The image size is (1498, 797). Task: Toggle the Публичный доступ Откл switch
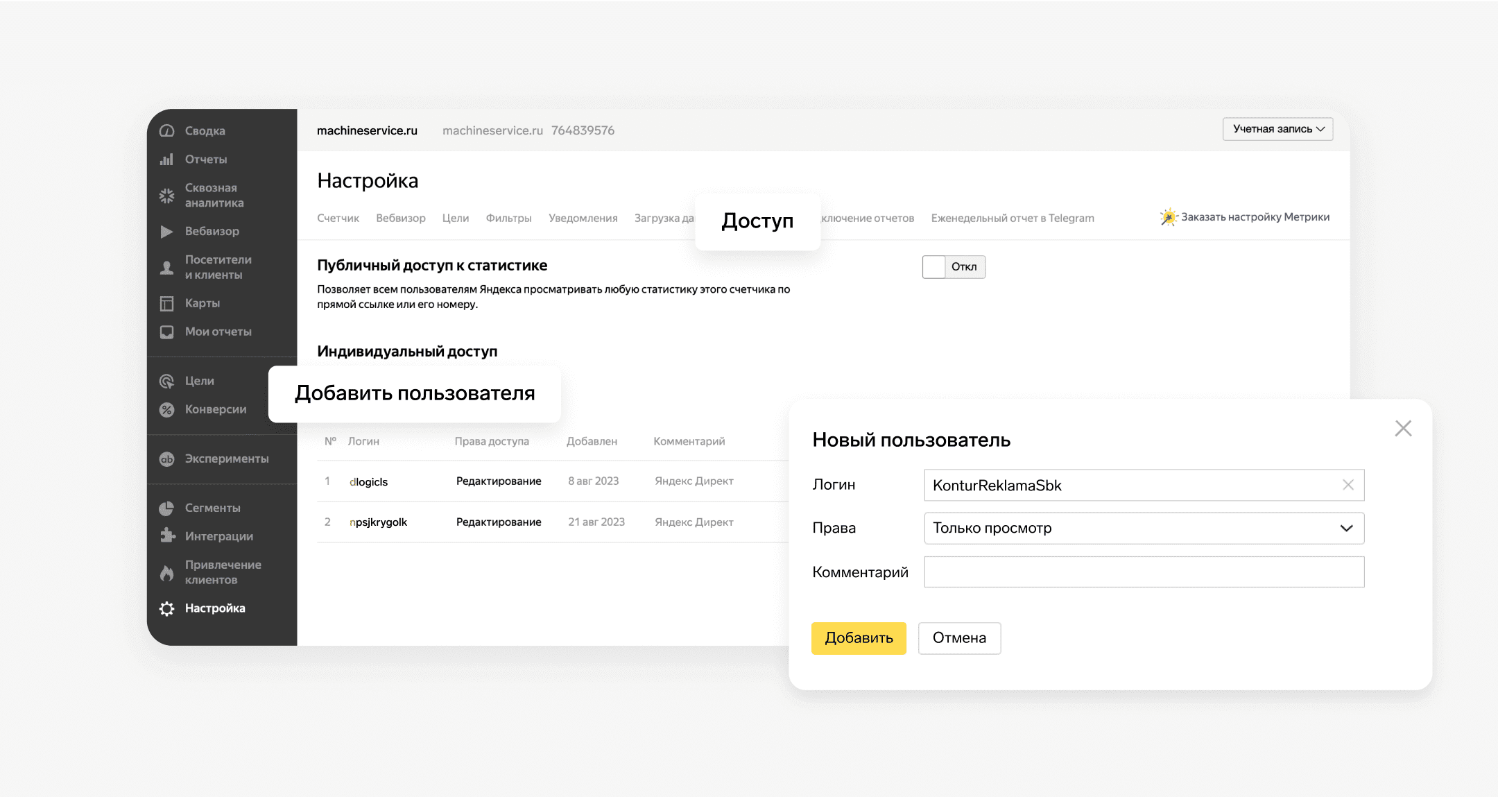(954, 267)
